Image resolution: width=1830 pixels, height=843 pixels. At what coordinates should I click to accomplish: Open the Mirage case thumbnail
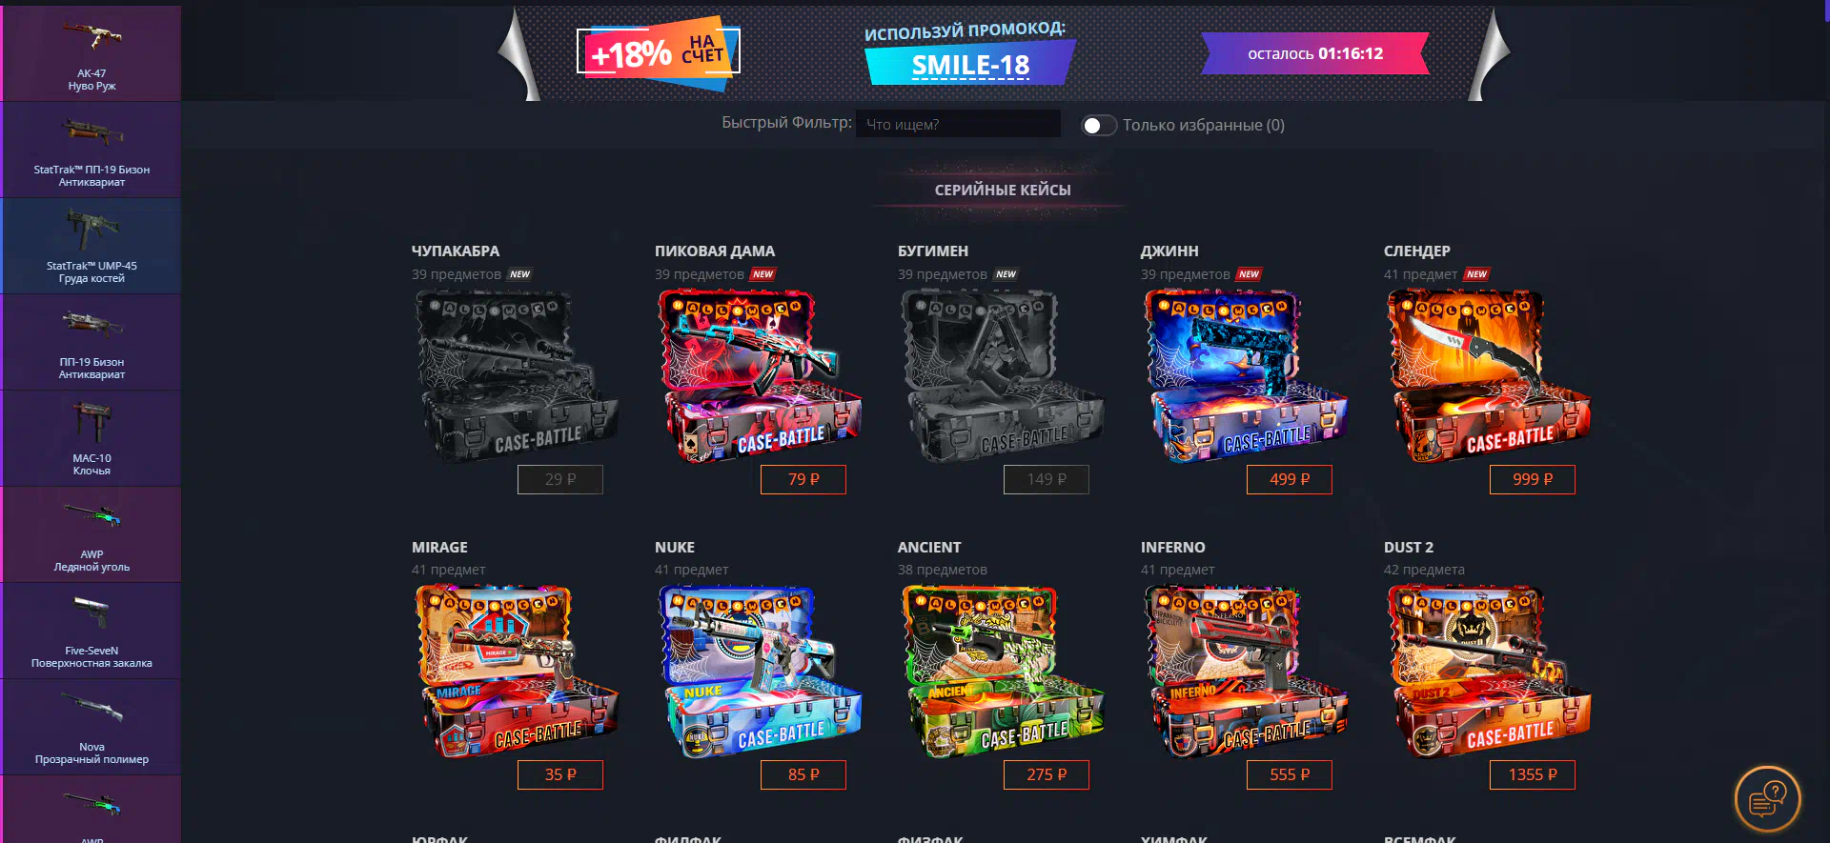click(x=517, y=672)
